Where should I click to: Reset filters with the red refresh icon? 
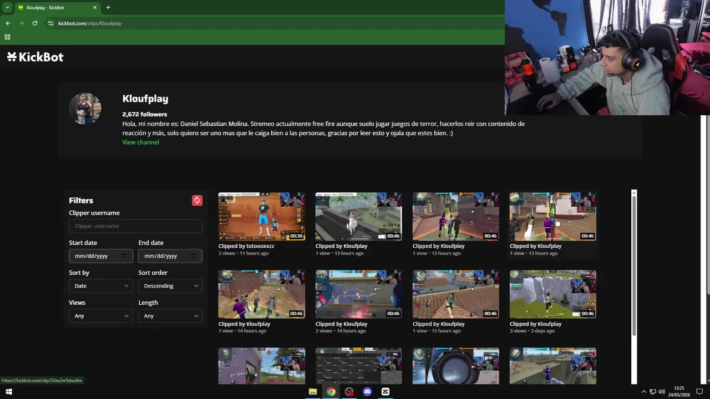tap(197, 201)
